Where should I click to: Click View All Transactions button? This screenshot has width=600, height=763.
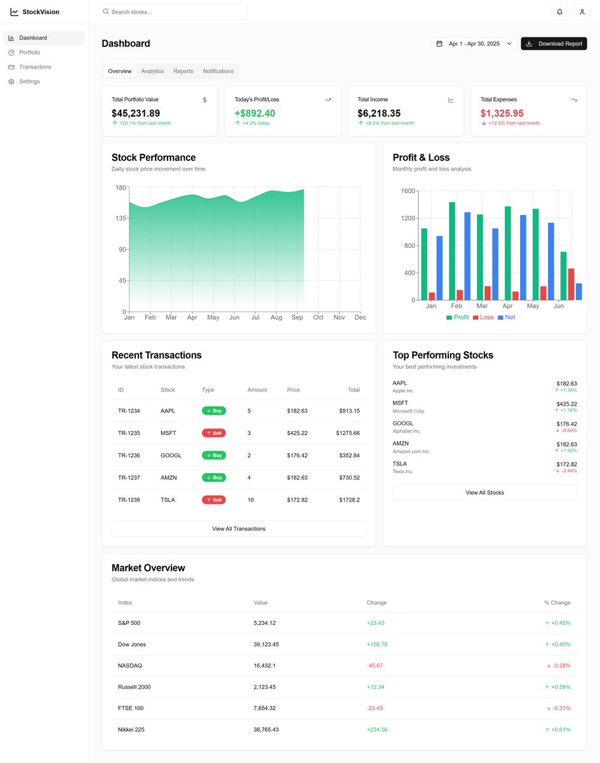pos(239,528)
